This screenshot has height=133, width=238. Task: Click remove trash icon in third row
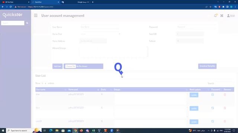click(x=225, y=121)
